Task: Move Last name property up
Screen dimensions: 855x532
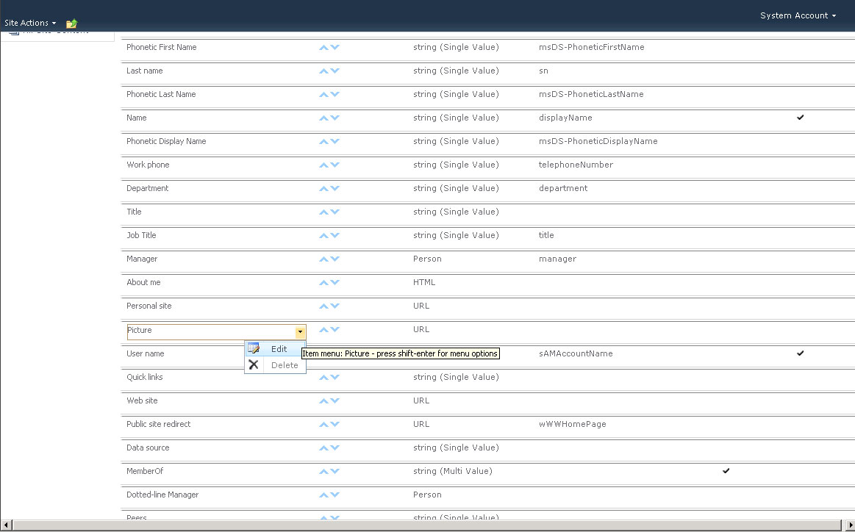Action: tap(323, 71)
